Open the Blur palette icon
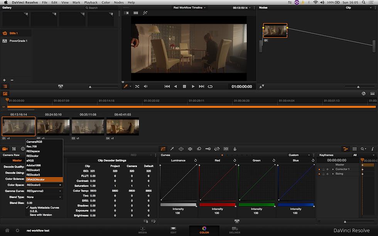The image size is (378, 236). coord(199,149)
